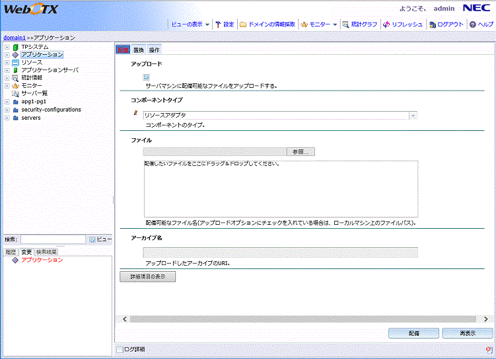Toggle the アップロード checkbox

pyautogui.click(x=146, y=77)
